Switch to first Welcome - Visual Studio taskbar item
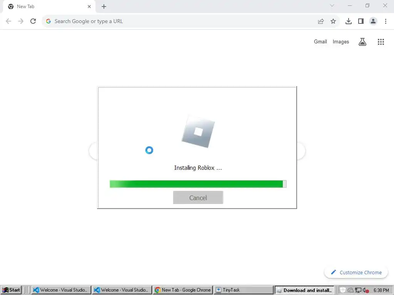The image size is (394, 295). [x=61, y=290]
